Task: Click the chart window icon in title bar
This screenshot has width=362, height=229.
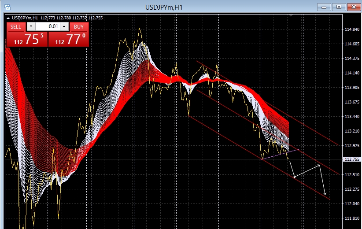Action: [x=7, y=7]
